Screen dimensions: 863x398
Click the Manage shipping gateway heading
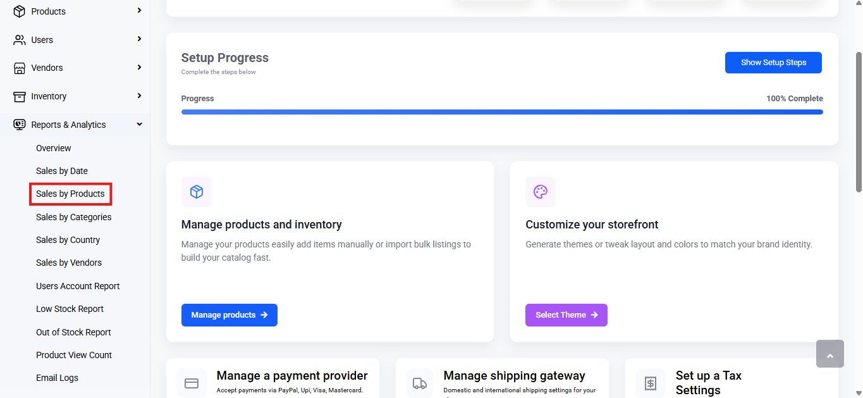(x=515, y=376)
